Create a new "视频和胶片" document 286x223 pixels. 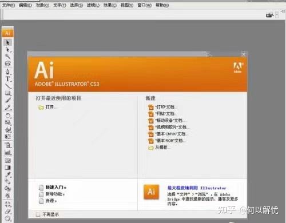click(x=169, y=127)
